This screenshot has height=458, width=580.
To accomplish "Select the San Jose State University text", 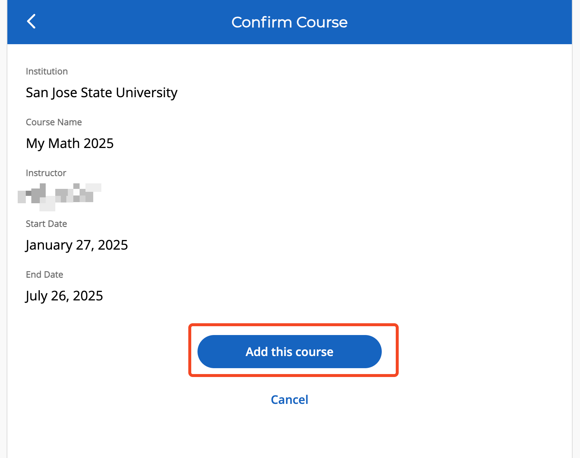I will pyautogui.click(x=102, y=92).
